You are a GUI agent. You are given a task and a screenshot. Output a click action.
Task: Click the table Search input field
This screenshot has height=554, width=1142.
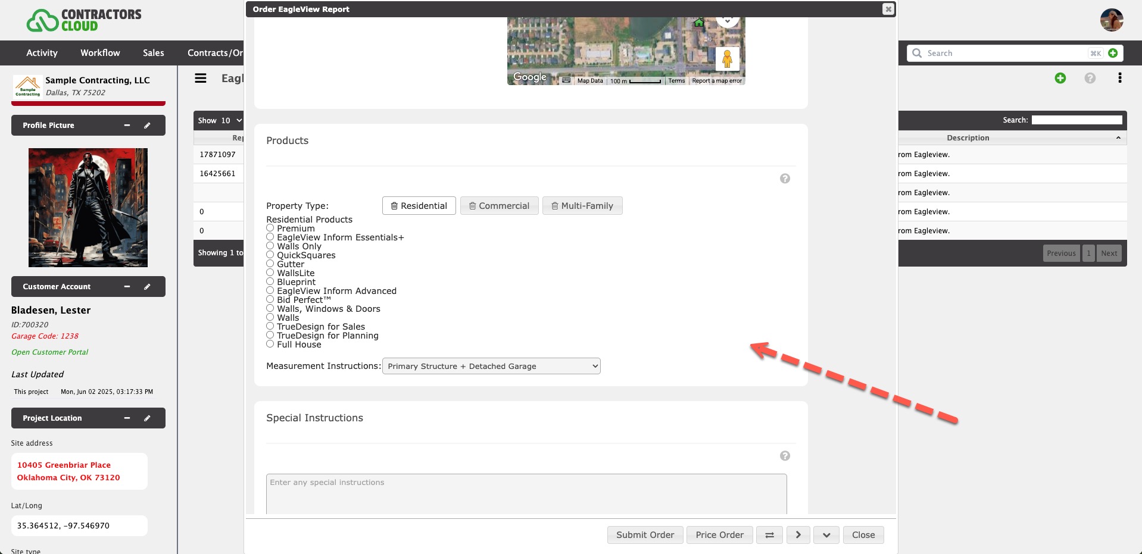click(x=1077, y=120)
